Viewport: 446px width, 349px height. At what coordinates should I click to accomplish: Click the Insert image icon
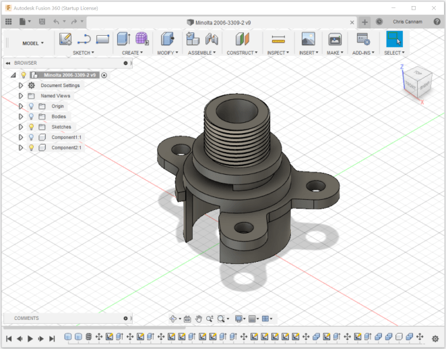308,39
